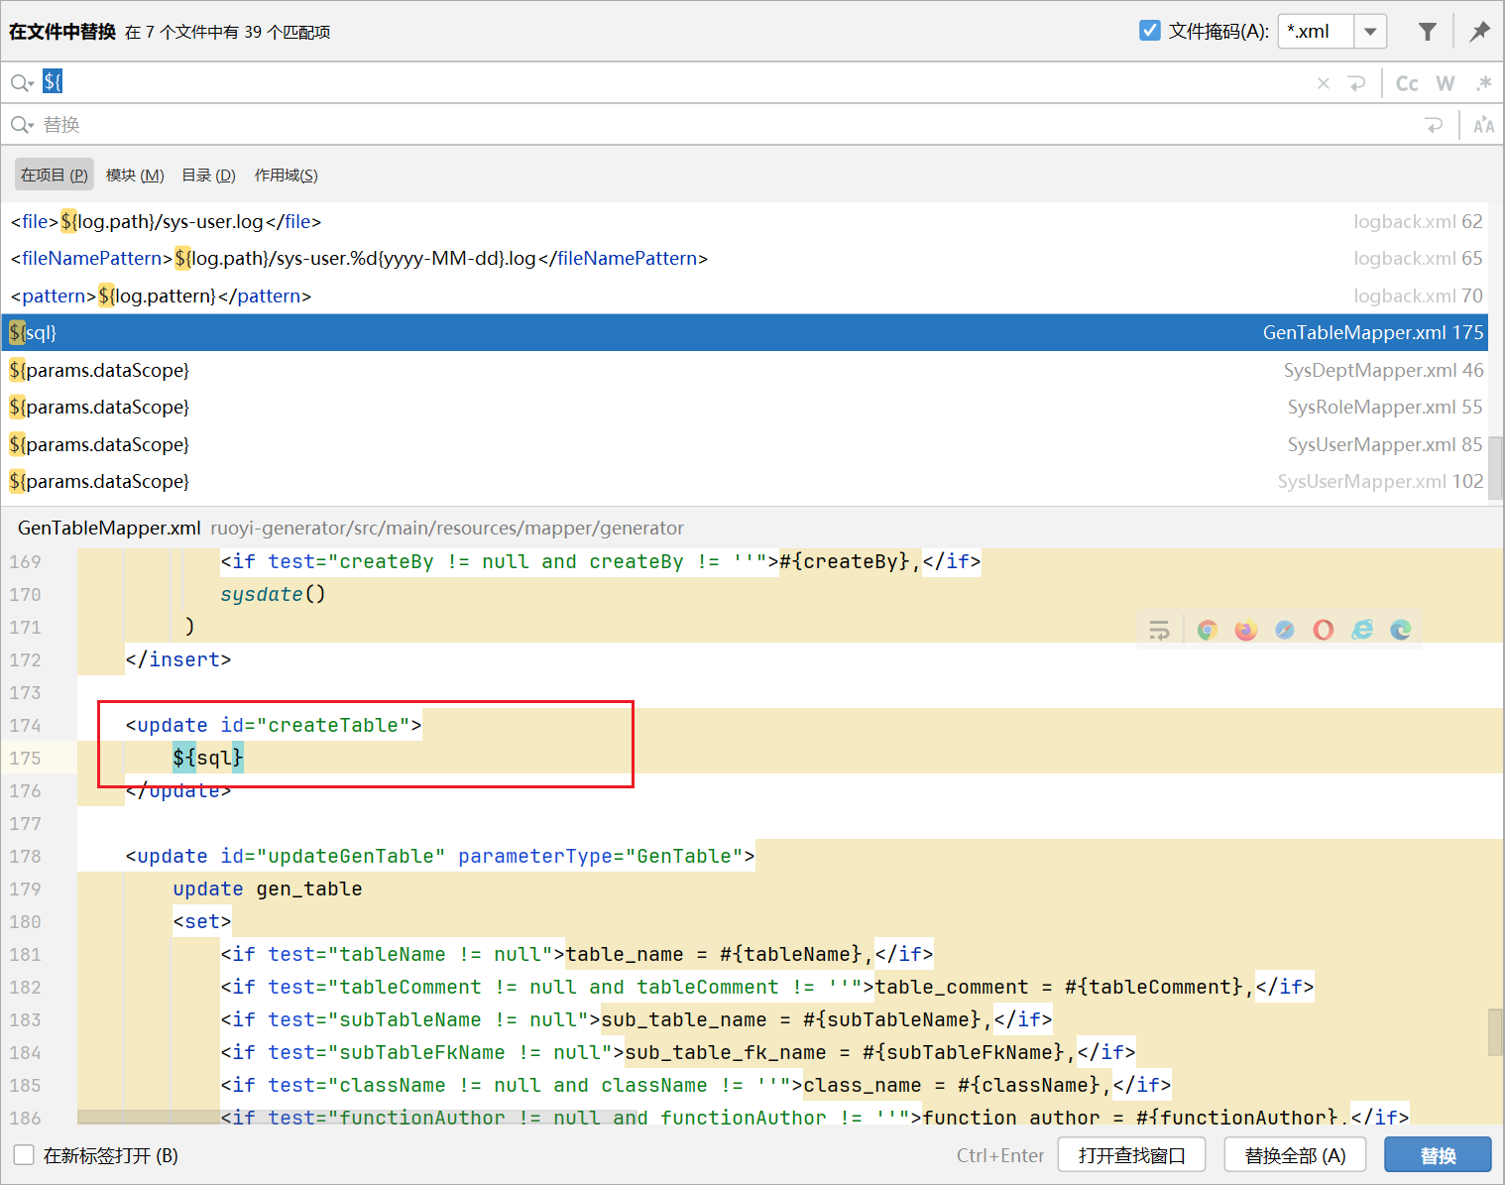Toggle soft-wrap icon in preview
The image size is (1505, 1185).
pyautogui.click(x=1159, y=630)
